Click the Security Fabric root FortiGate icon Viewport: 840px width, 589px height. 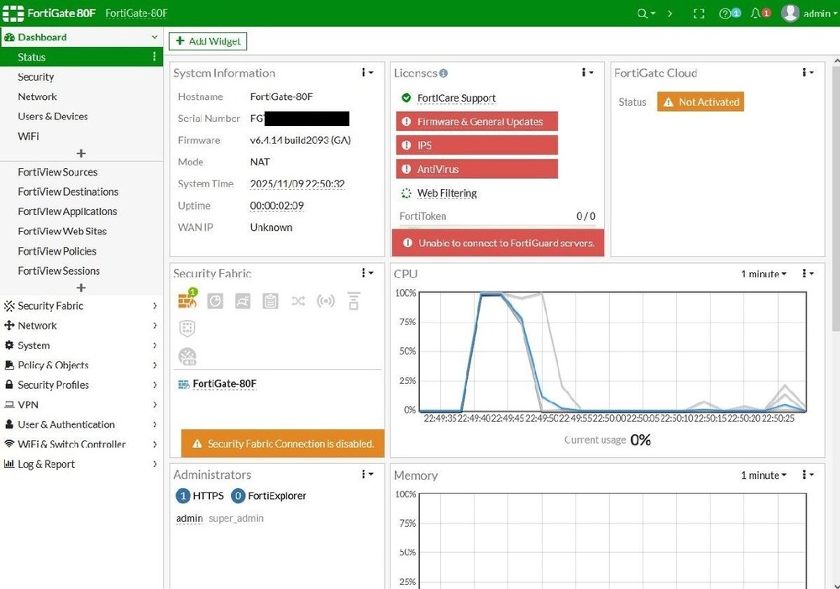tap(187, 300)
